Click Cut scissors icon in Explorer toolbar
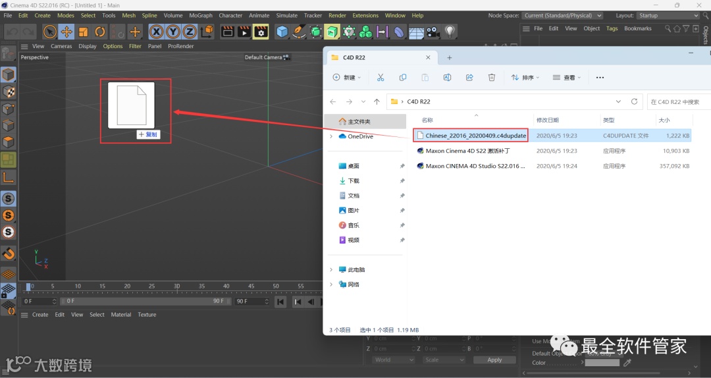The image size is (711, 378). click(381, 78)
